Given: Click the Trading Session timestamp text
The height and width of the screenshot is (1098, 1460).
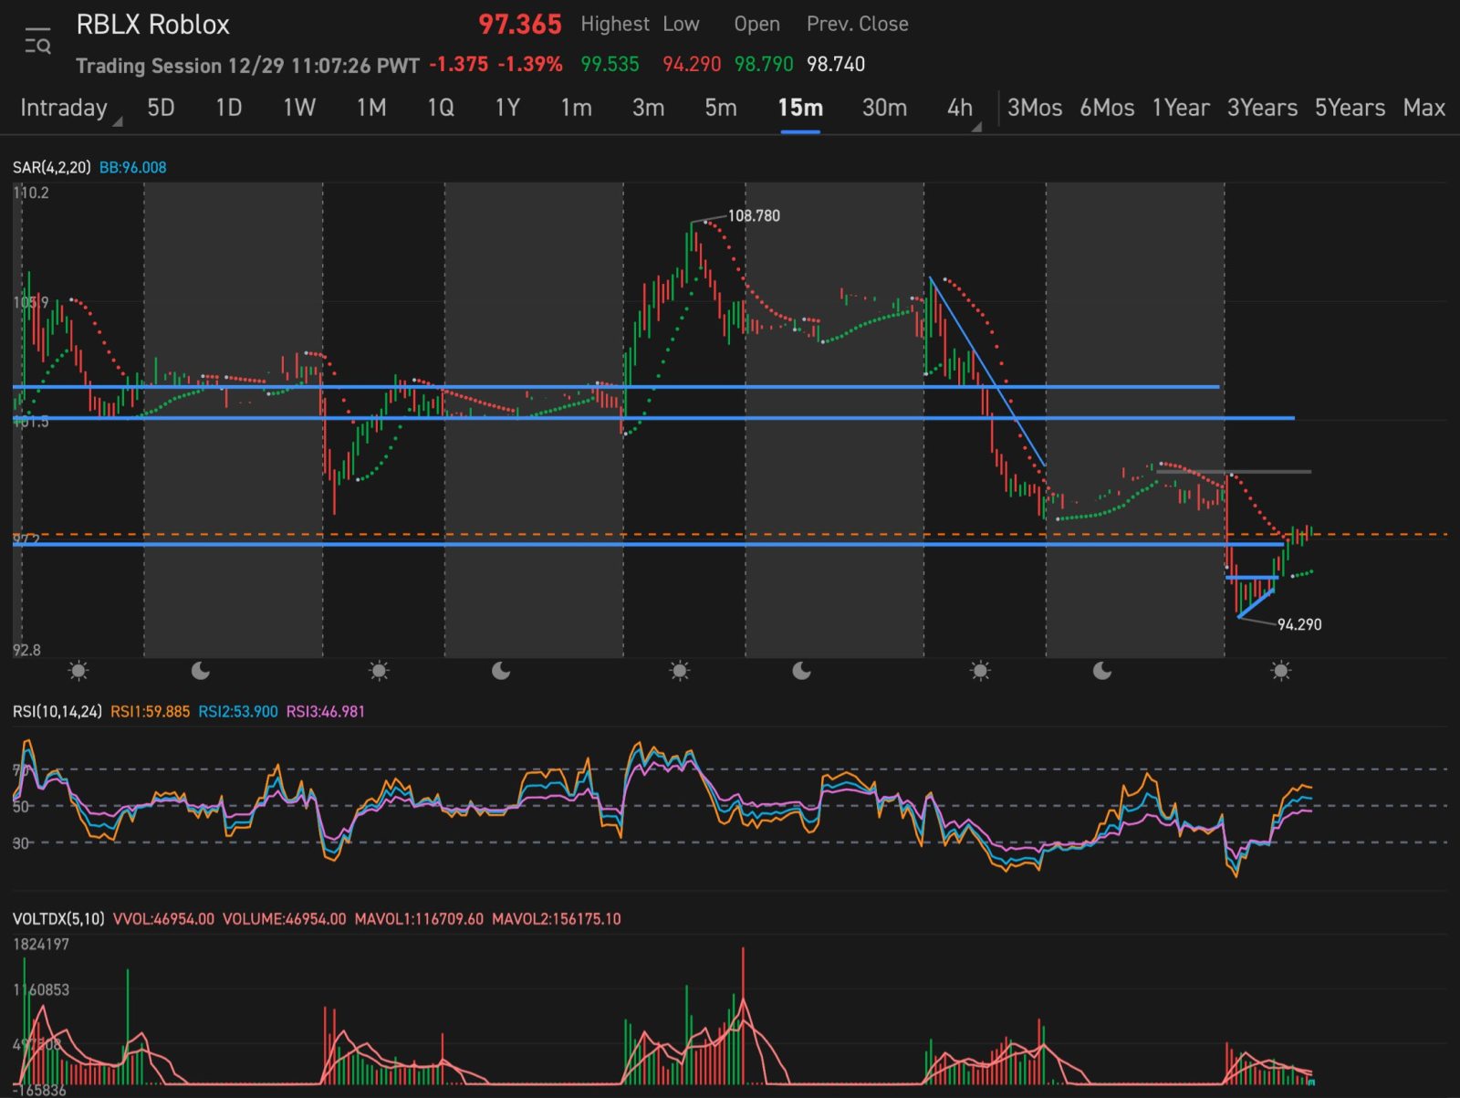Looking at the screenshot, I should [247, 66].
